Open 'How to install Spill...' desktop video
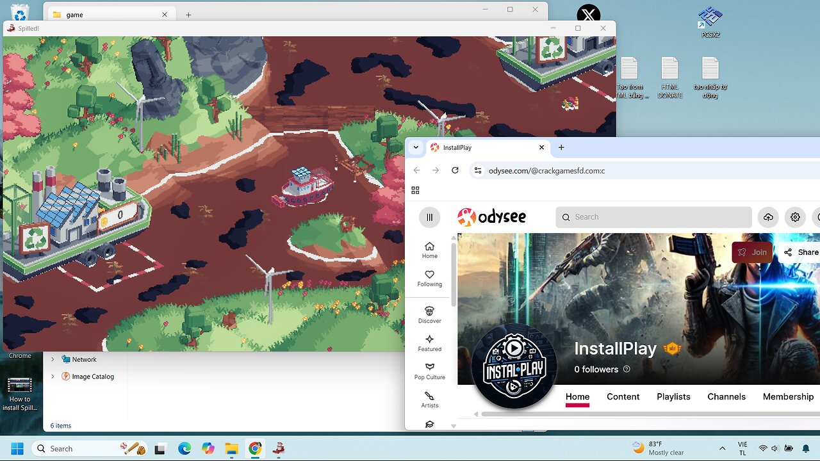This screenshot has width=820, height=461. 20,394
